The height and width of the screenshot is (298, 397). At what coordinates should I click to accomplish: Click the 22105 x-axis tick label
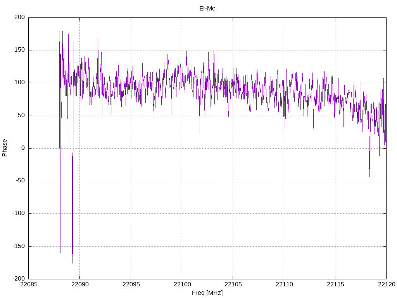click(233, 284)
